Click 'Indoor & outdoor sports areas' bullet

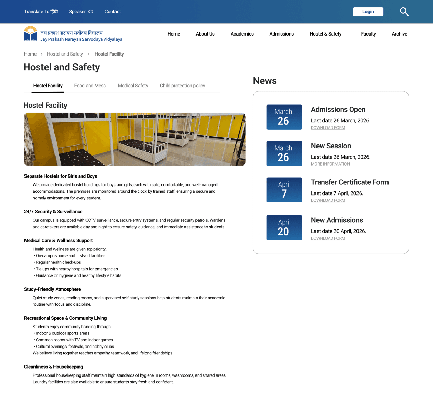[61, 333]
